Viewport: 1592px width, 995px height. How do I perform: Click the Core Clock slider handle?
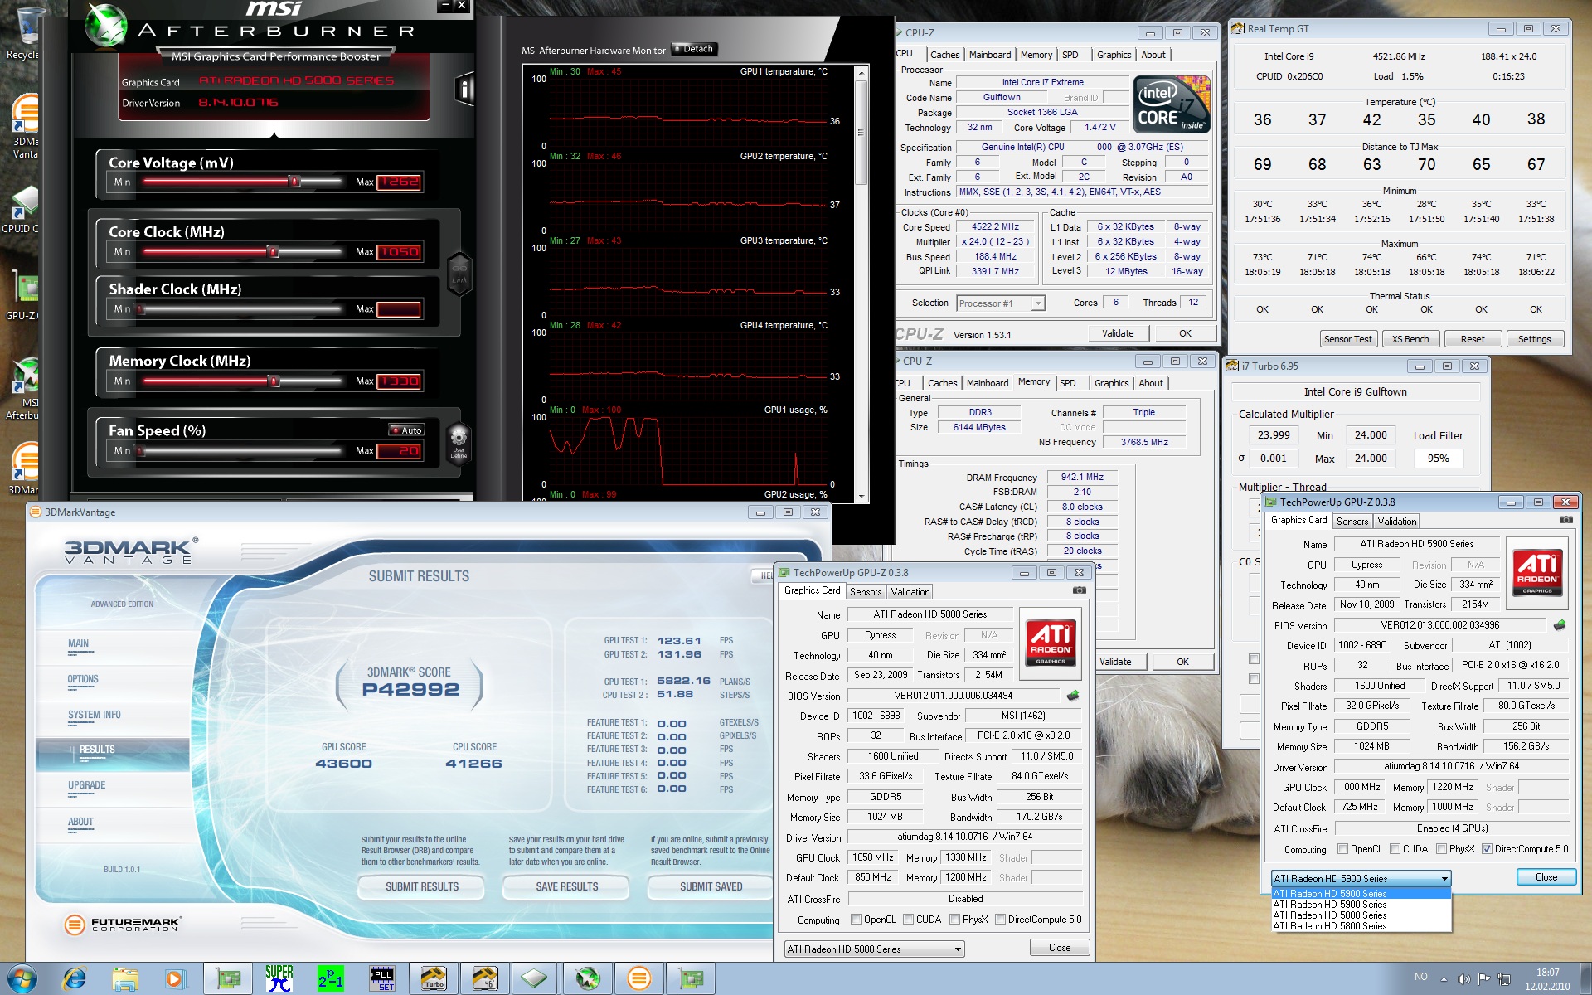coord(272,251)
